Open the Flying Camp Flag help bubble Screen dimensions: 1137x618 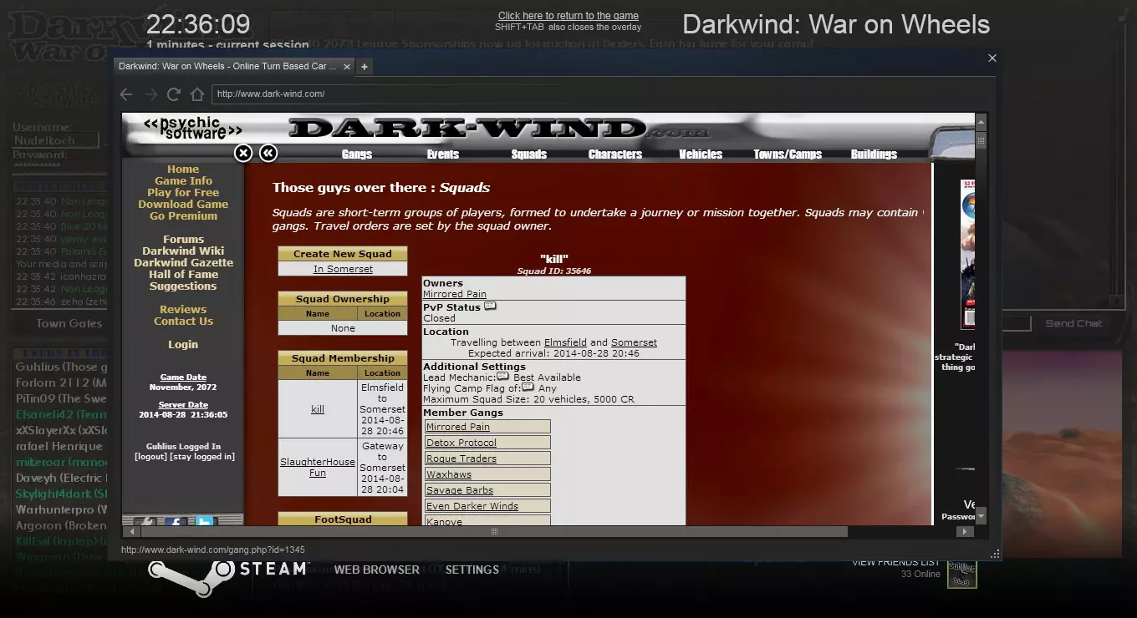coord(528,387)
